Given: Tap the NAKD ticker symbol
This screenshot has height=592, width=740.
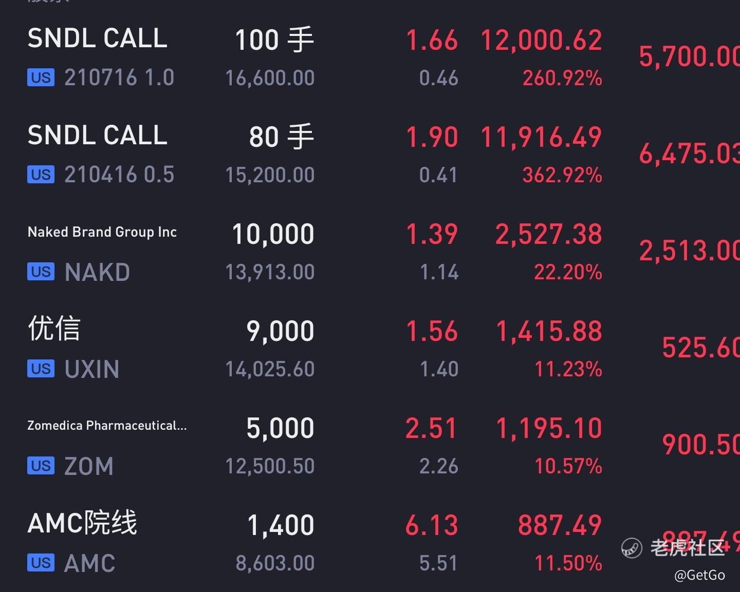Looking at the screenshot, I should point(97,272).
